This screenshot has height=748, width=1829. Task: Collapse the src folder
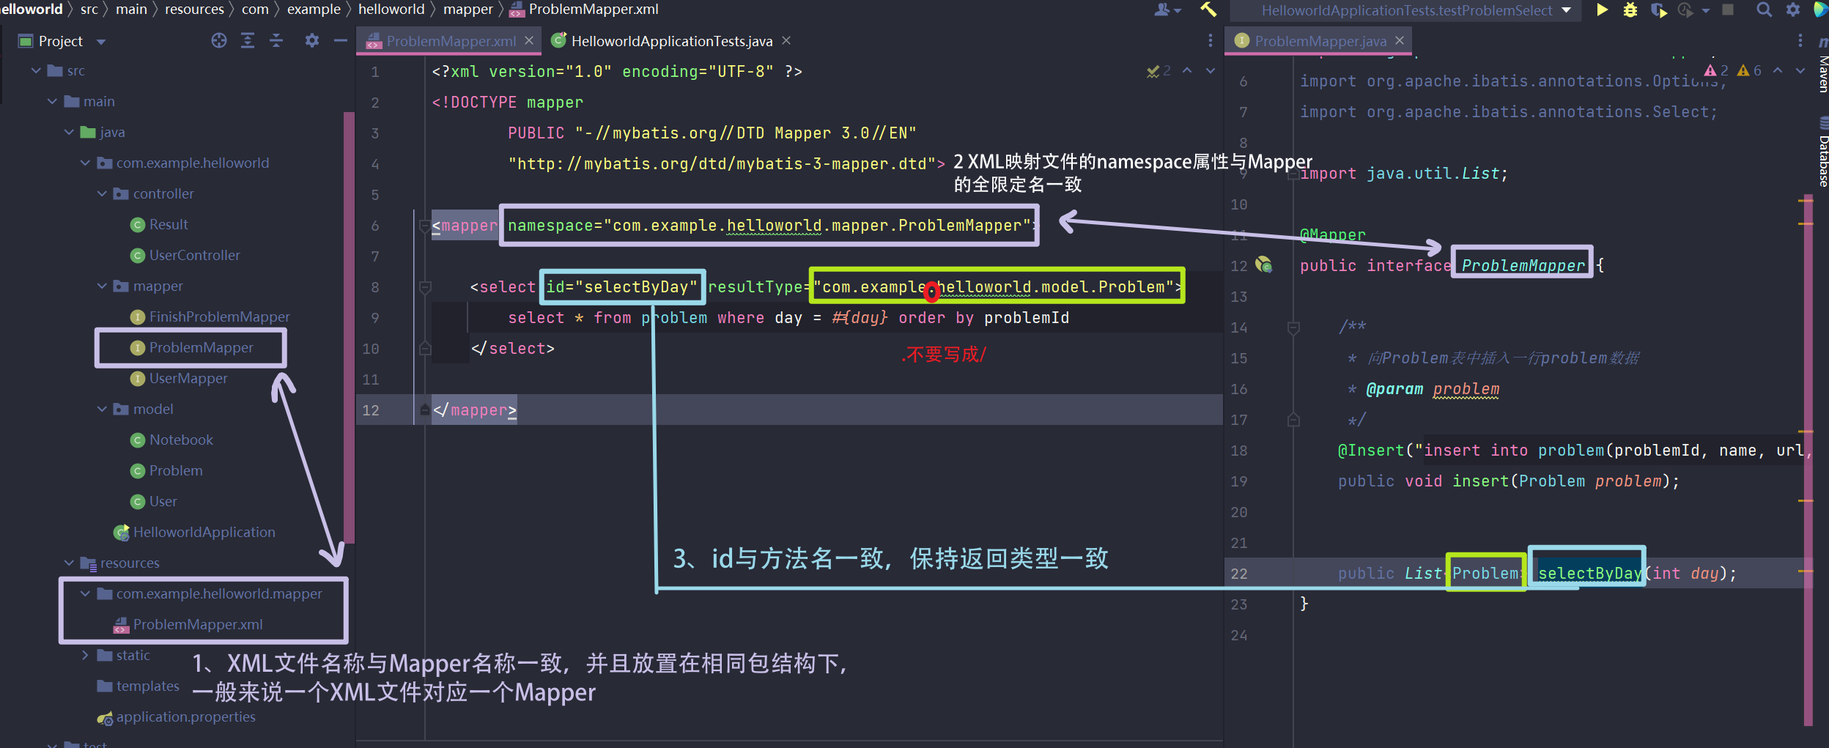(36, 71)
